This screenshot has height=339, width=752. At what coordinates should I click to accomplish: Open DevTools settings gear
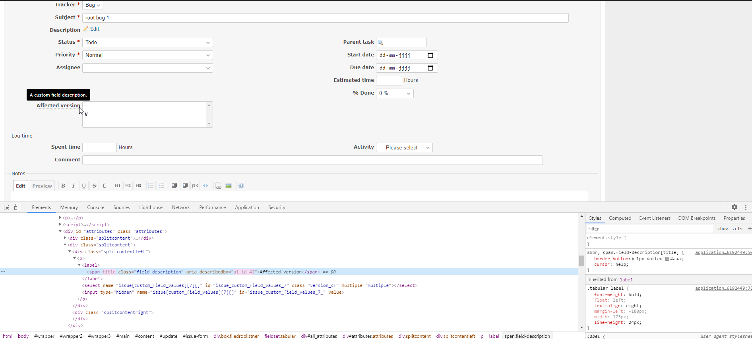pos(735,207)
